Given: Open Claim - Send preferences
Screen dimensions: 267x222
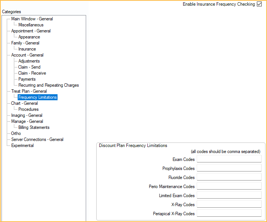Looking at the screenshot, I should [x=29, y=67].
